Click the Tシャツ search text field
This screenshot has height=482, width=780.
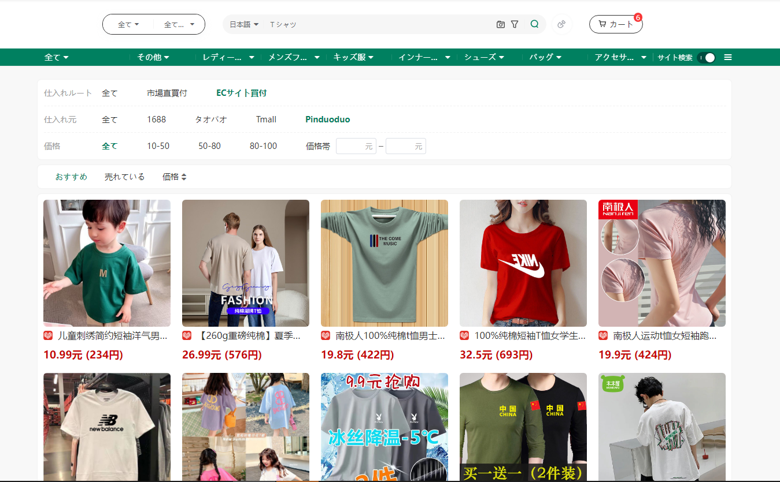[379, 24]
